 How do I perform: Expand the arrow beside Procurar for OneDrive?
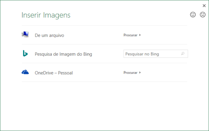(140, 73)
